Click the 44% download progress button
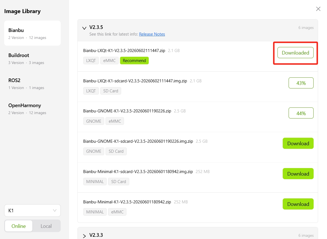 tap(301, 113)
